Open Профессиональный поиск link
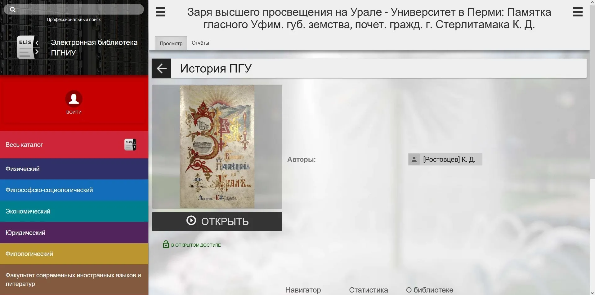Image resolution: width=595 pixels, height=295 pixels. pos(74,20)
